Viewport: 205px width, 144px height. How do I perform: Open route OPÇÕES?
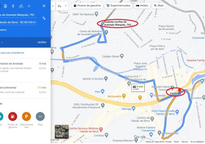pyautogui.click(x=42, y=43)
